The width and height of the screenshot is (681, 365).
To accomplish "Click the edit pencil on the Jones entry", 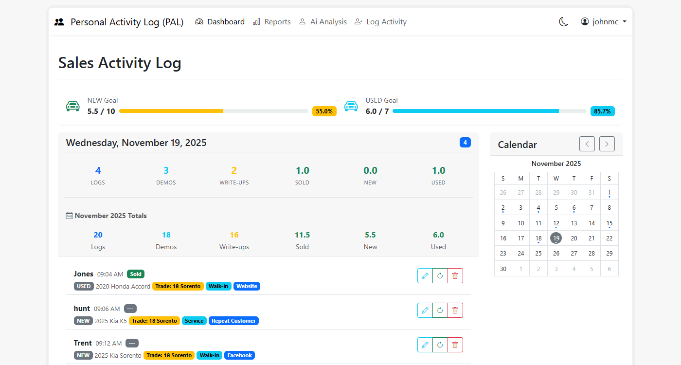I will pyautogui.click(x=425, y=275).
